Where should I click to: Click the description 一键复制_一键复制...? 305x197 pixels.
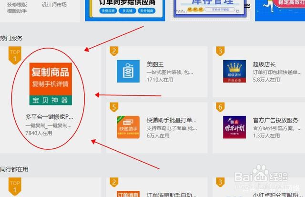click(49, 125)
